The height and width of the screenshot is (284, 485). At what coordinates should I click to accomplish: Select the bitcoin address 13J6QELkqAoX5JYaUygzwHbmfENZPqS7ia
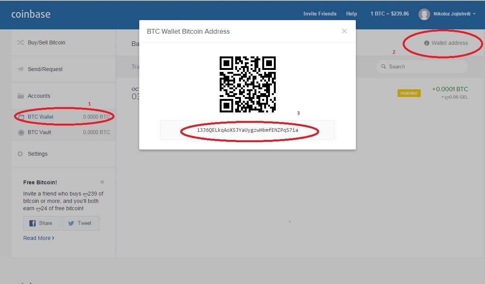click(248, 130)
